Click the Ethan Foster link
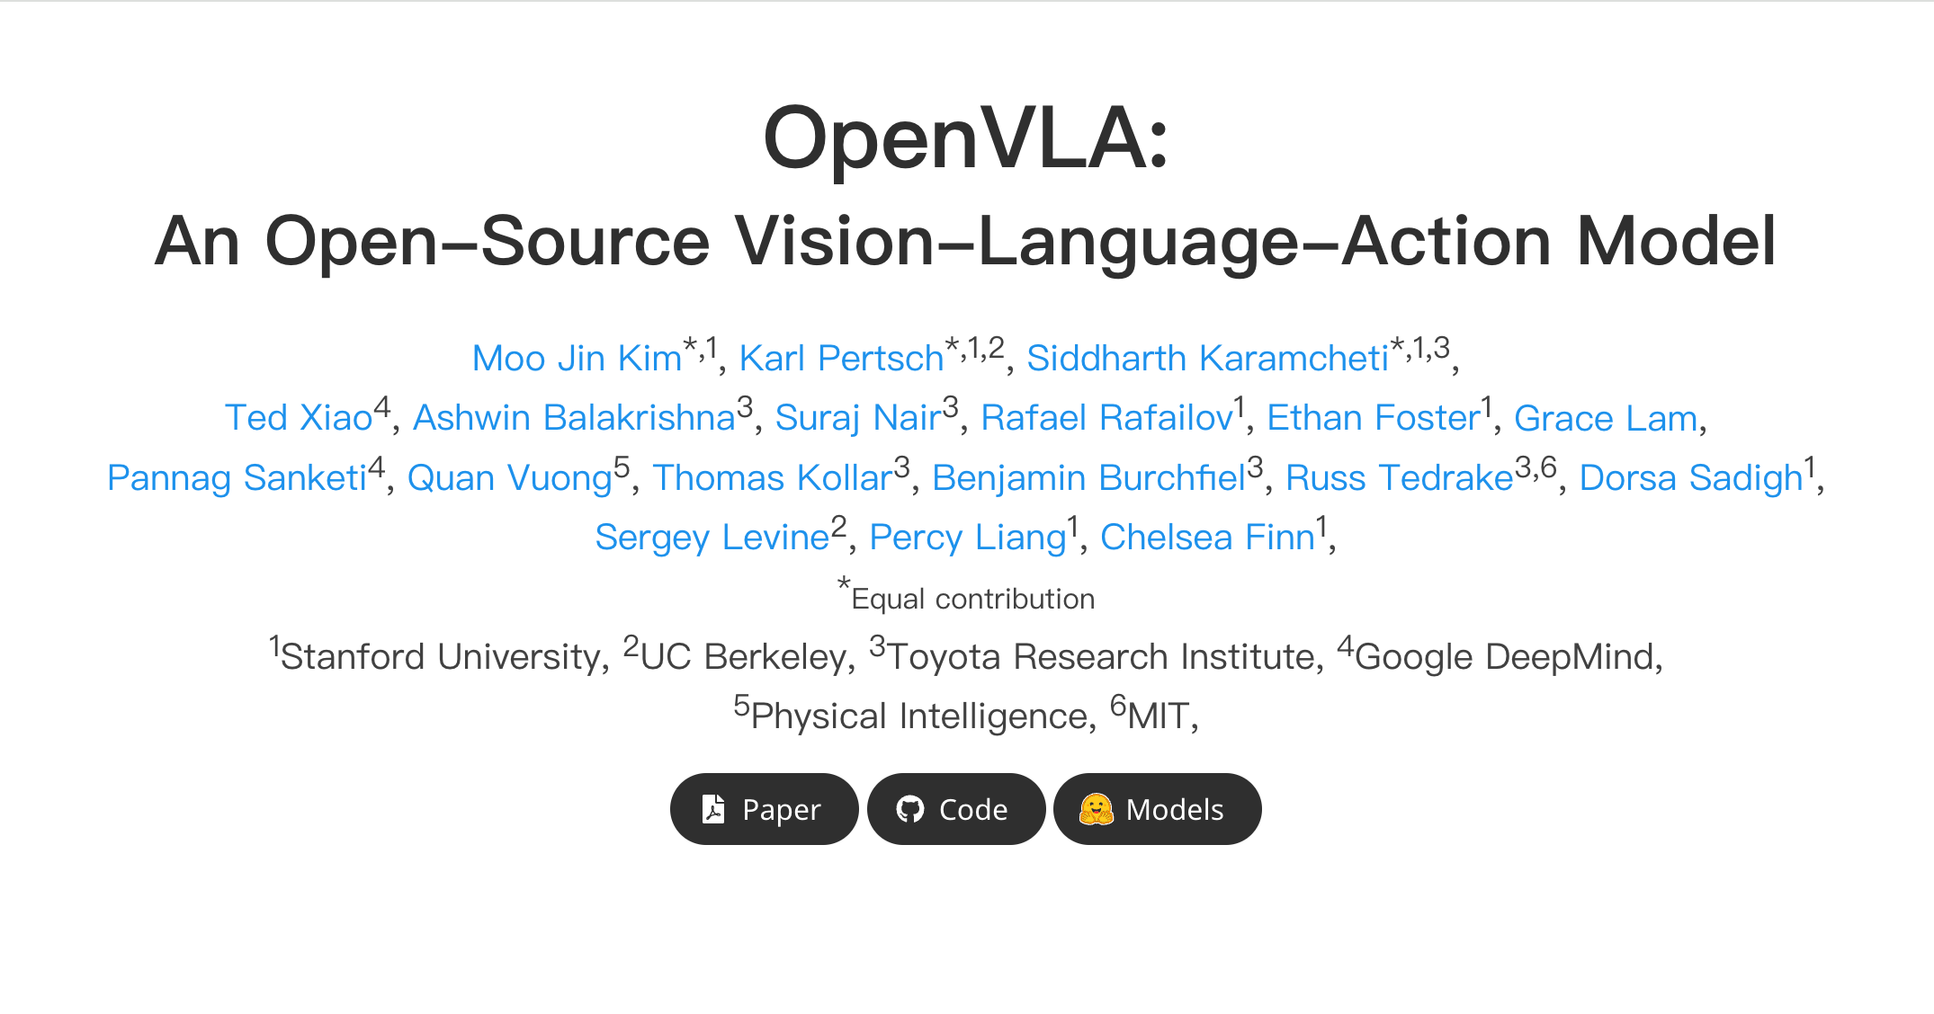The image size is (1934, 1014). pyautogui.click(x=1371, y=417)
